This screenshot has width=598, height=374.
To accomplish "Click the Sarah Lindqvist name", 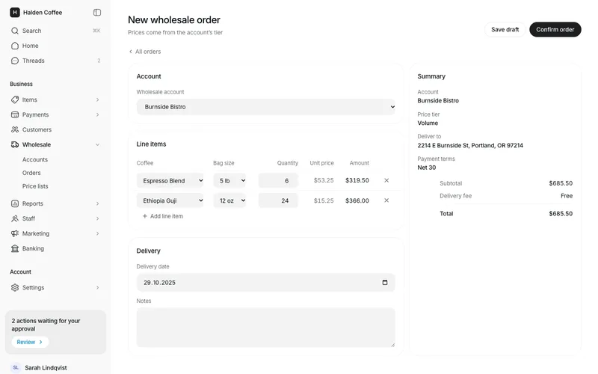I will pyautogui.click(x=46, y=367).
